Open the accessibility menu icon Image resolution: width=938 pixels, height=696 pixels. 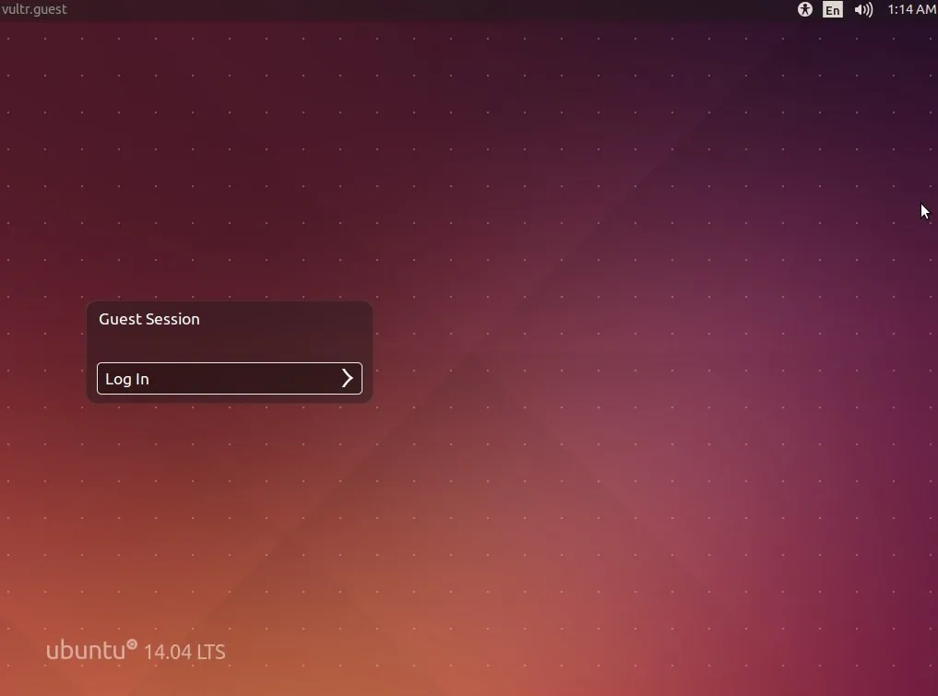point(804,9)
